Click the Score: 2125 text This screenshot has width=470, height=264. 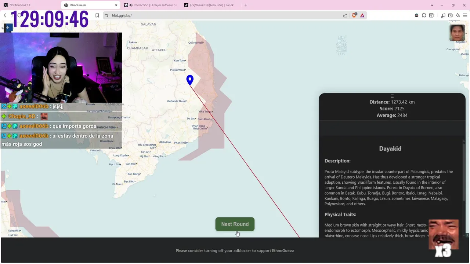pos(392,109)
